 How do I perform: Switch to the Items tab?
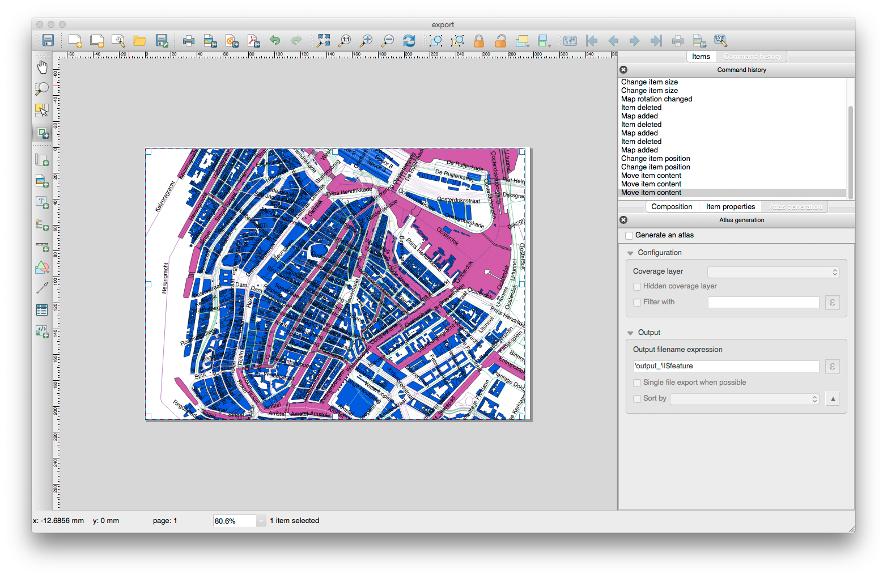coord(701,57)
